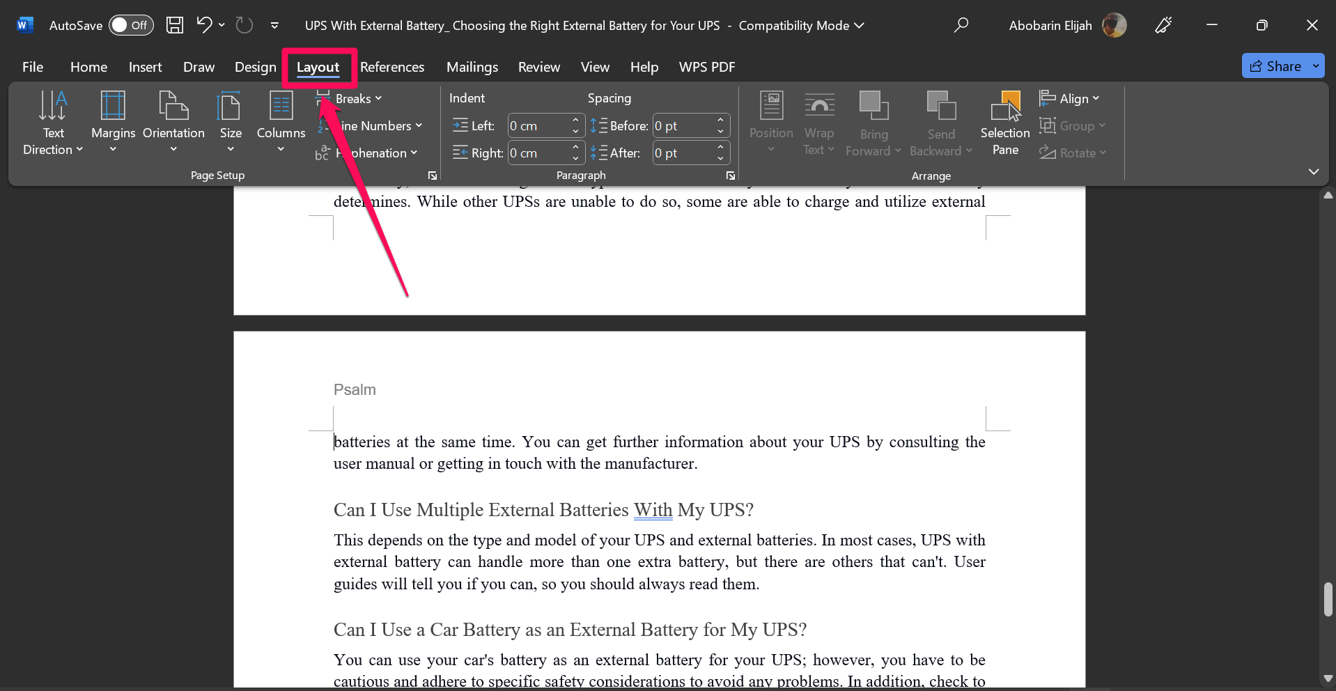The image size is (1336, 691).
Task: Expand the Align dropdown
Action: [x=1069, y=99]
